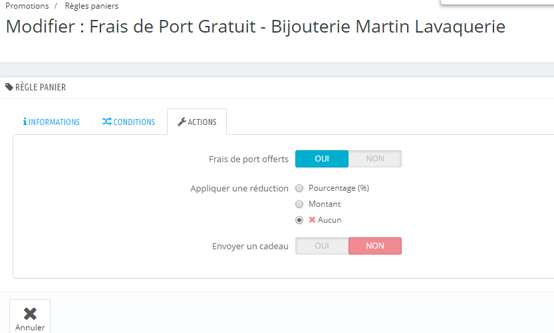This screenshot has width=554, height=333.
Task: Set Frais de port offerts to NON
Action: pos(375,159)
